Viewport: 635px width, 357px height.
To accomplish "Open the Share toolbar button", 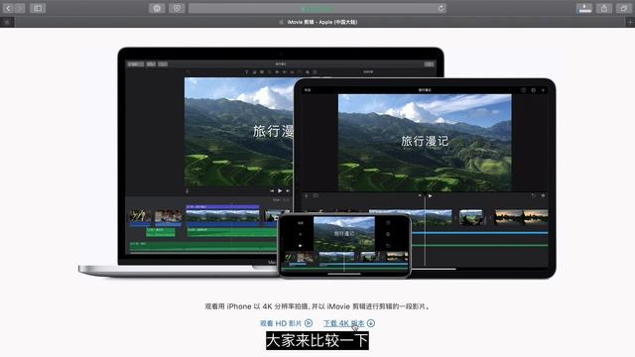I will pyautogui.click(x=604, y=8).
